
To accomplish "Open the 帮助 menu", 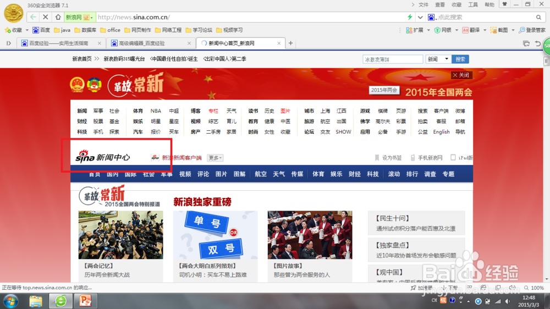I will 490,4.
